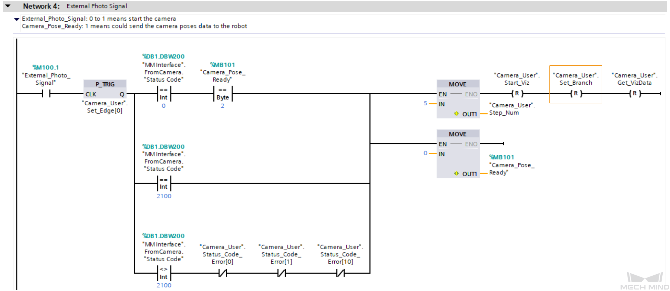The image size is (670, 291).
Task: Collapse Network 4 with the header arrow
Action: point(8,6)
